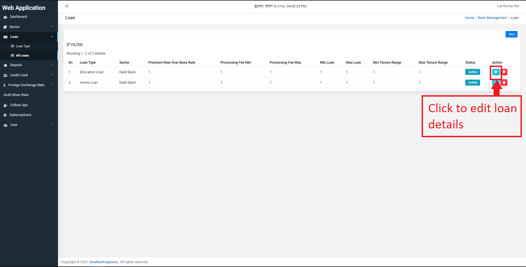Click the list icon beside Loan Type
Screen dimensions: 526x267
12,46
